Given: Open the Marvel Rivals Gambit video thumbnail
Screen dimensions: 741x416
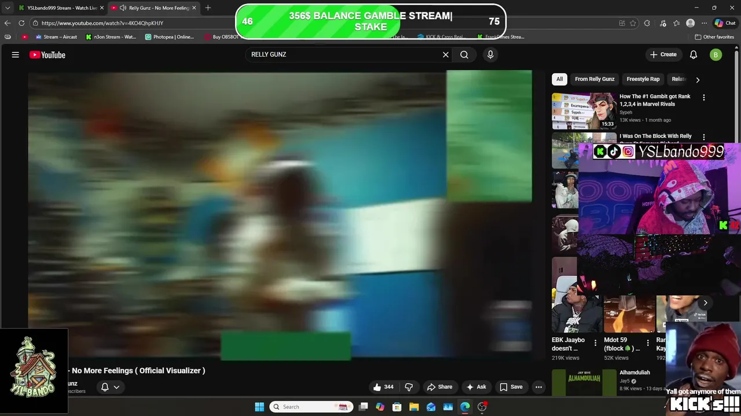Looking at the screenshot, I should point(584,111).
